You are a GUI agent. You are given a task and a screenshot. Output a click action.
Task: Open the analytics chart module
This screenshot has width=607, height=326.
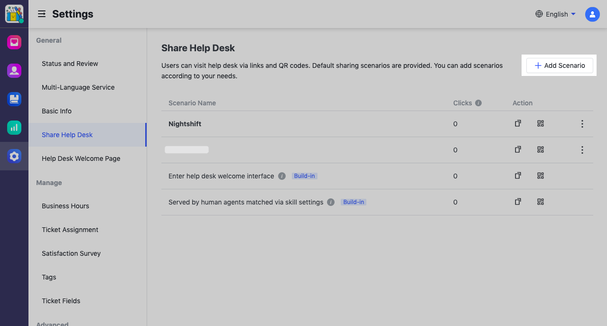(x=14, y=127)
